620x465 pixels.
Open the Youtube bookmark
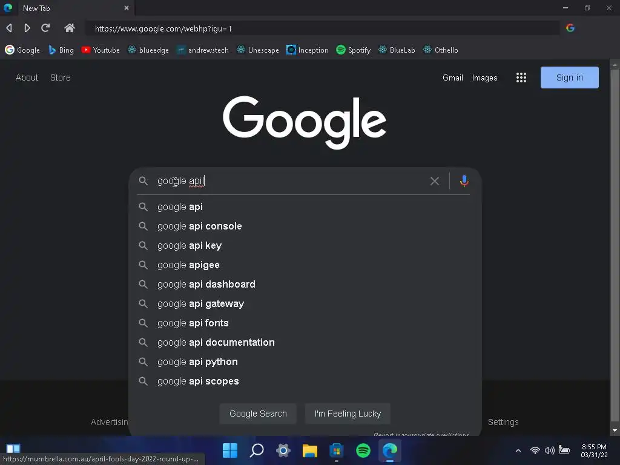click(x=101, y=50)
